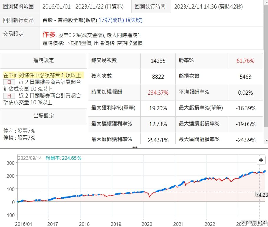Image resolution: width=268 pixels, height=227 pixels.
Task: Click the 234.37% time-weighted return value
Action: 158,93
